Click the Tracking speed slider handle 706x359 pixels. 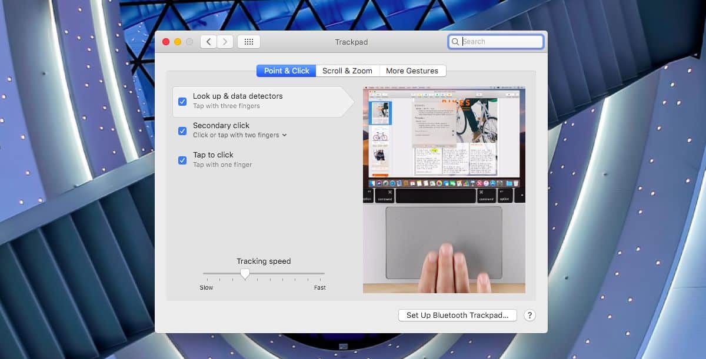(x=246, y=273)
